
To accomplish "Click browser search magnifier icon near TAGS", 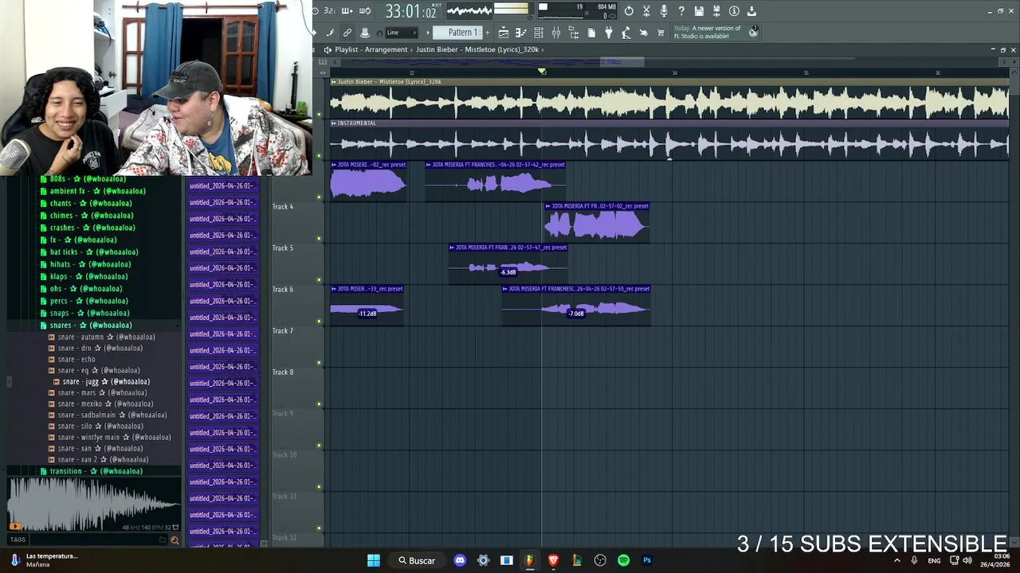I will coord(175,540).
